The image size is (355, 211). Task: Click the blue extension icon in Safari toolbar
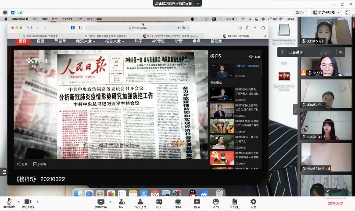73,28
